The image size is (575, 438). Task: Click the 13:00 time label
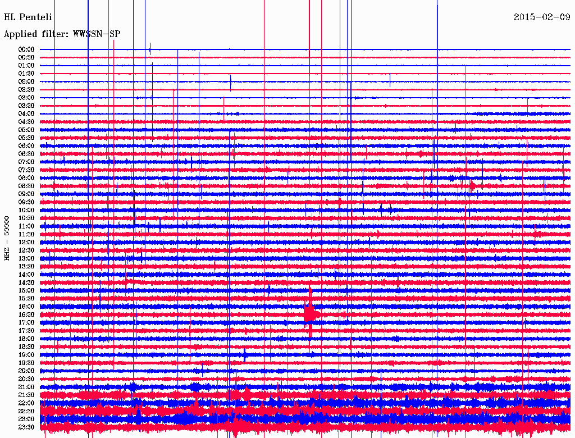tap(26, 259)
